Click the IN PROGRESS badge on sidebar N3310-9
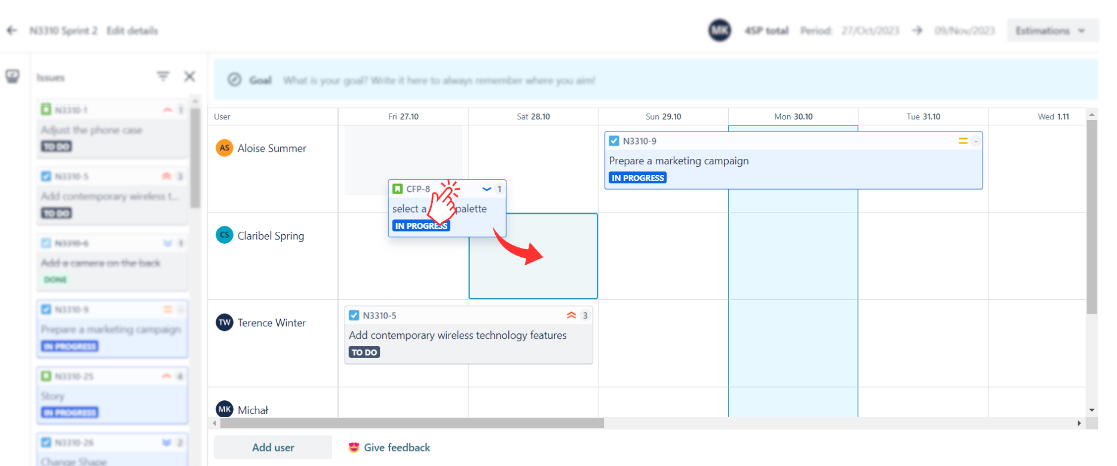 pyautogui.click(x=70, y=346)
